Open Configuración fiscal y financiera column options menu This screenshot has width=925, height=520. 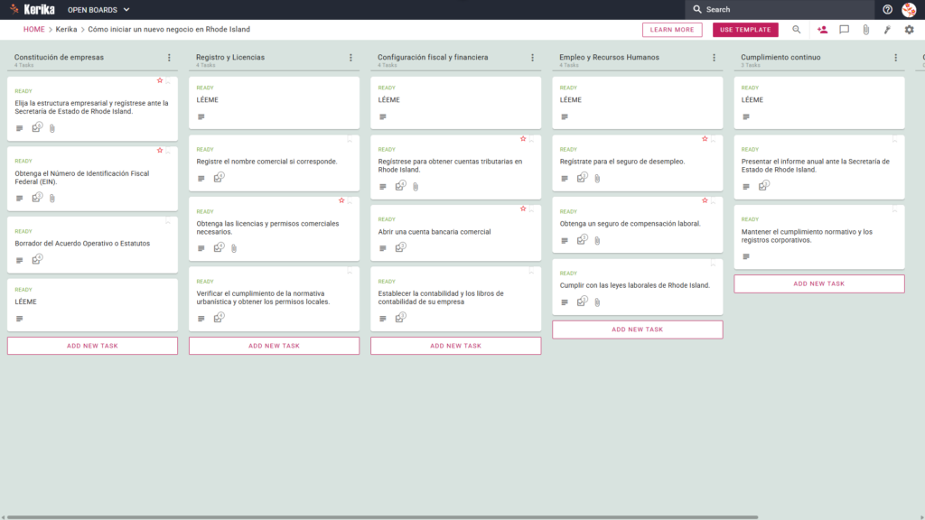533,58
